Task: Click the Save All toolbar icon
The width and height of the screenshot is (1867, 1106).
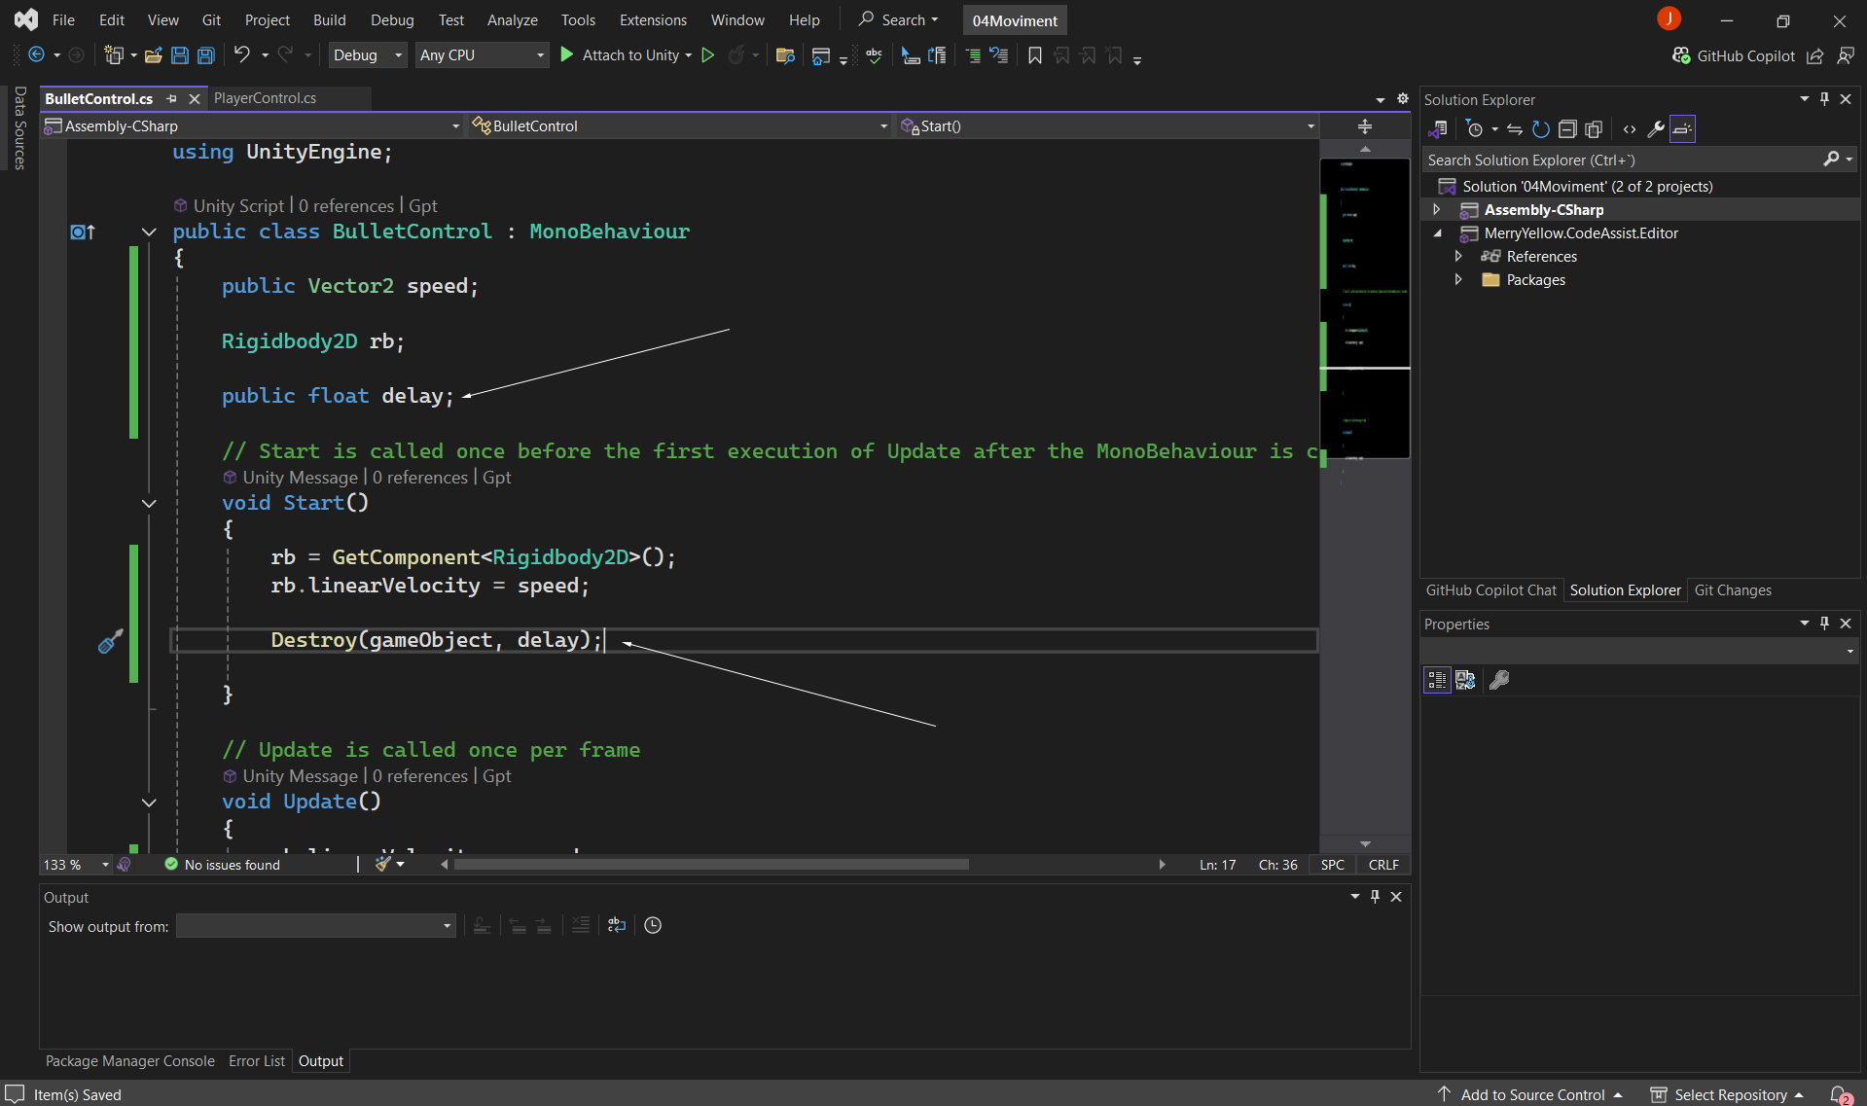Action: [x=206, y=55]
